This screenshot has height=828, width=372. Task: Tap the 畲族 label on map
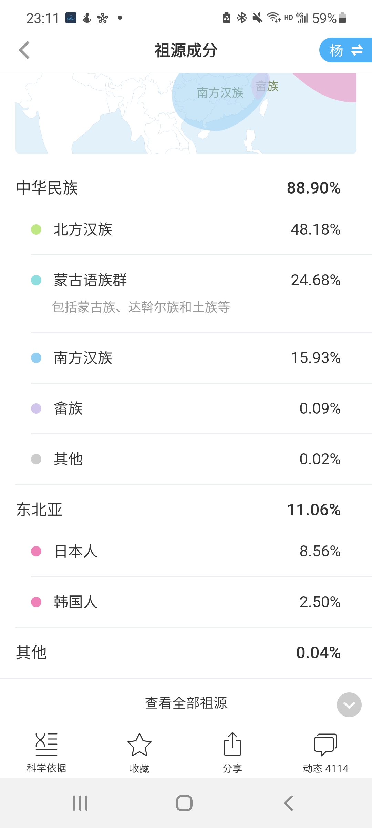coord(267,86)
